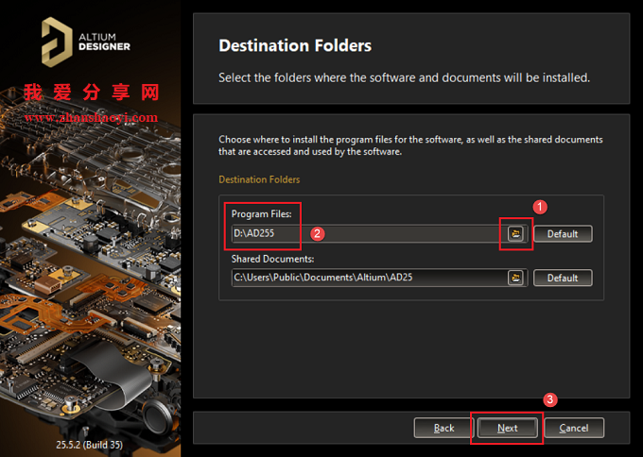Click the gold Altium Designer logo emblem

tap(57, 42)
